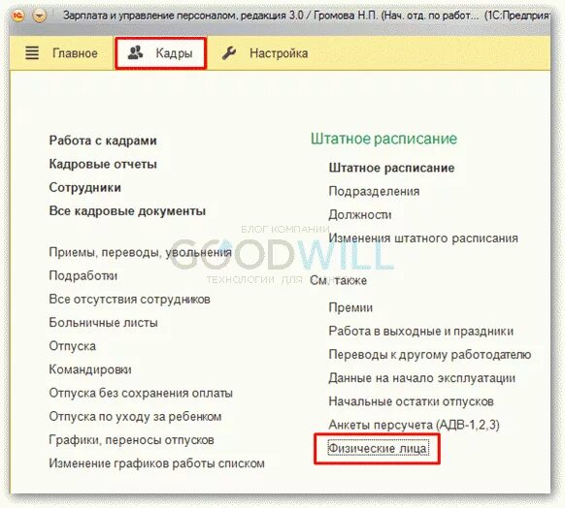Open Все отсутствия сотрудников
This screenshot has width=565, height=508.
(130, 299)
